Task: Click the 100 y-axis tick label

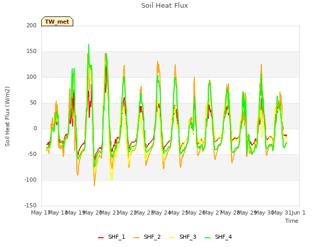Action: point(31,77)
